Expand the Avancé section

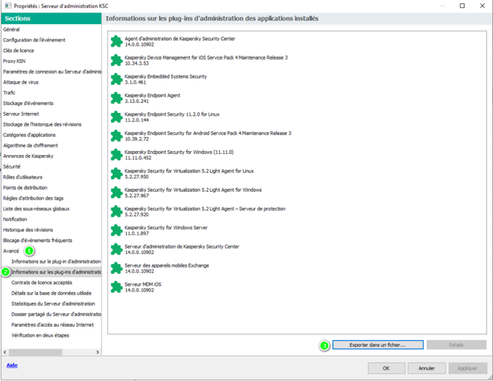(11, 251)
